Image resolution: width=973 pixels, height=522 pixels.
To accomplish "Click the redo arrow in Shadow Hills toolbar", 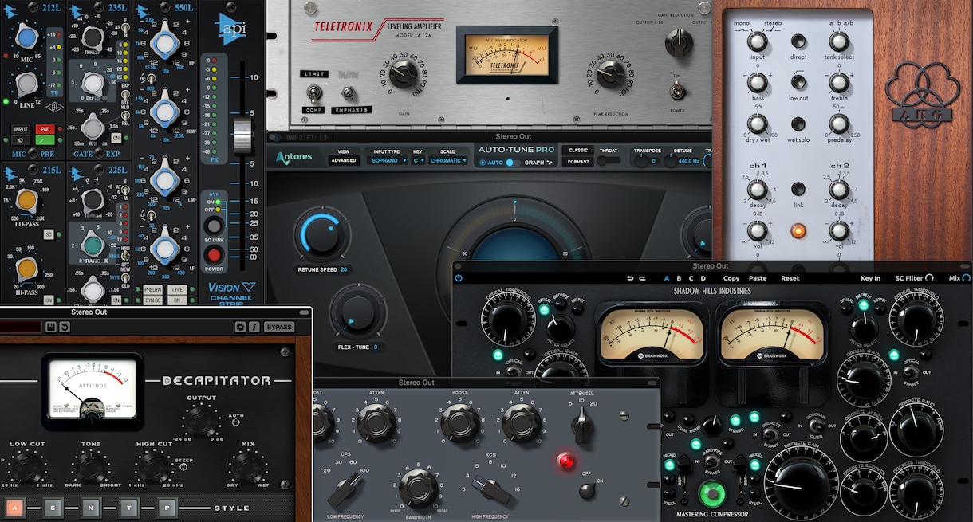I will click(x=642, y=278).
